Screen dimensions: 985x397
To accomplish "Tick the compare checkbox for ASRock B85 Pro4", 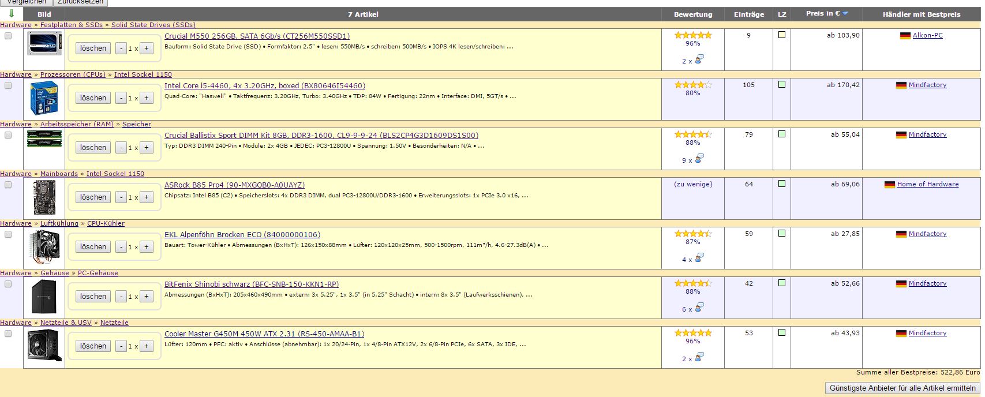I will coord(8,185).
